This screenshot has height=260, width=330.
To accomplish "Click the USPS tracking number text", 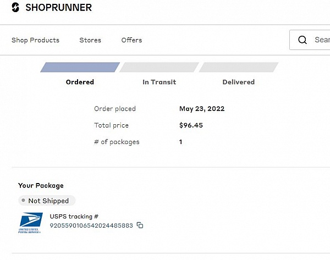I will coord(91,225).
